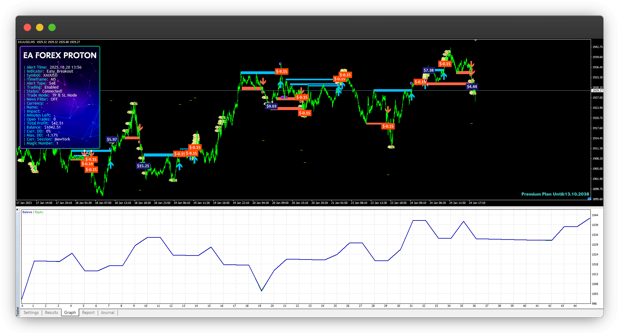Click the yellow minimize window button
Screen dimensions: 619x333
[40, 27]
